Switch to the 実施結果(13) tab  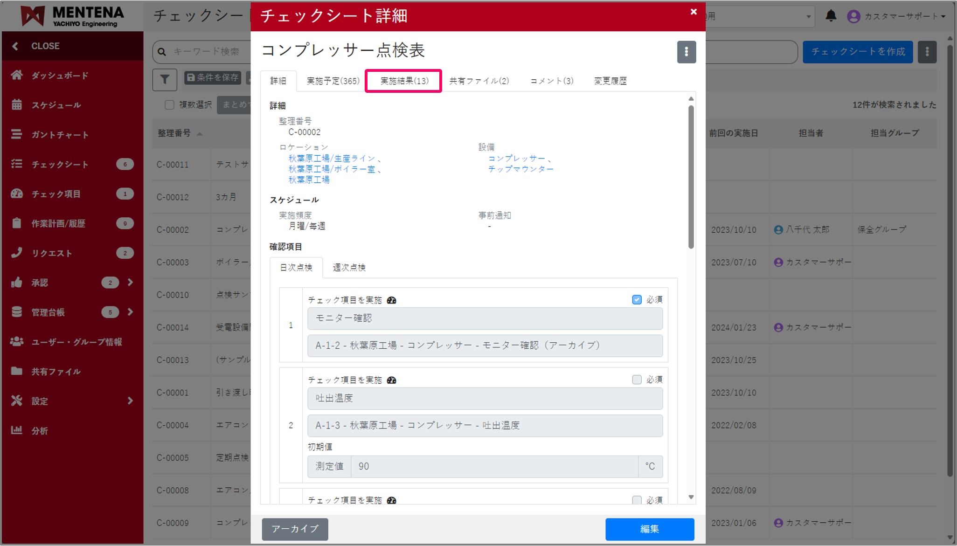pos(404,81)
